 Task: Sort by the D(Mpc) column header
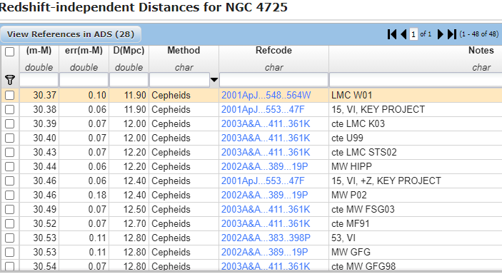[129, 50]
